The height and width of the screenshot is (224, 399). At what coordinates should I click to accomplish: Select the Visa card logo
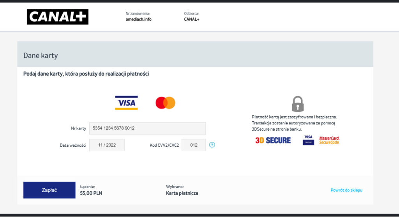pyautogui.click(x=126, y=103)
